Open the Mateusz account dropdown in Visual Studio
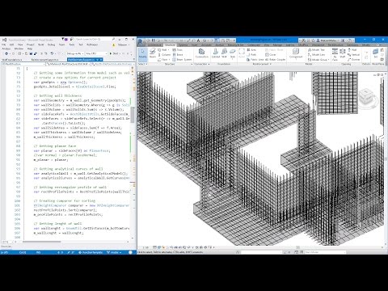Viewport: 388px width, 291px height. click(x=124, y=44)
